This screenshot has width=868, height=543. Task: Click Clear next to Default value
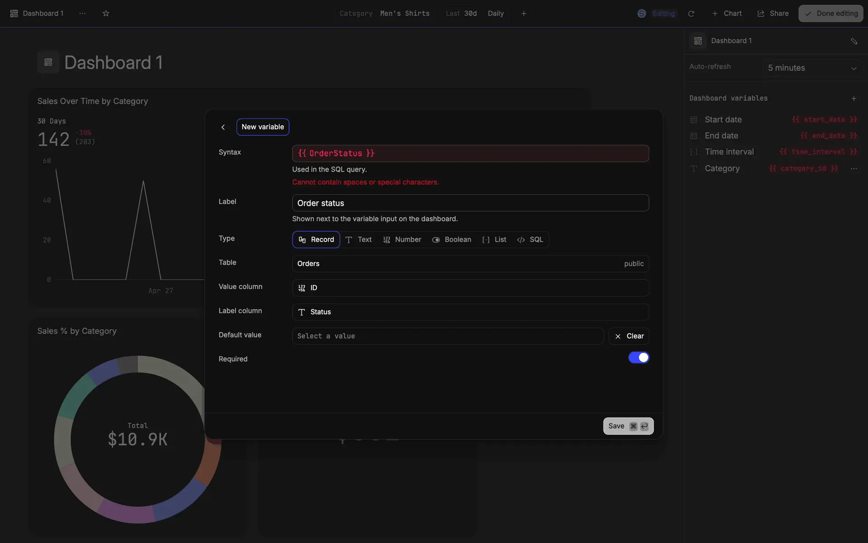(x=628, y=336)
